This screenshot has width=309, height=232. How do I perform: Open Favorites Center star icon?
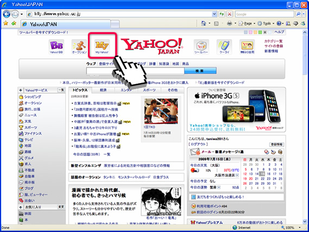(6, 23)
